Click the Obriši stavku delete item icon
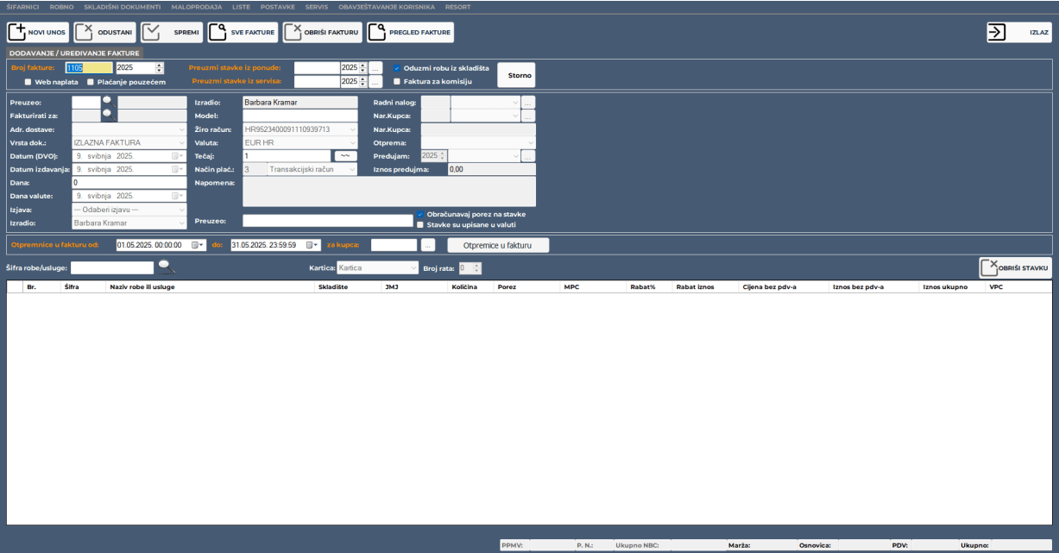 coord(989,268)
